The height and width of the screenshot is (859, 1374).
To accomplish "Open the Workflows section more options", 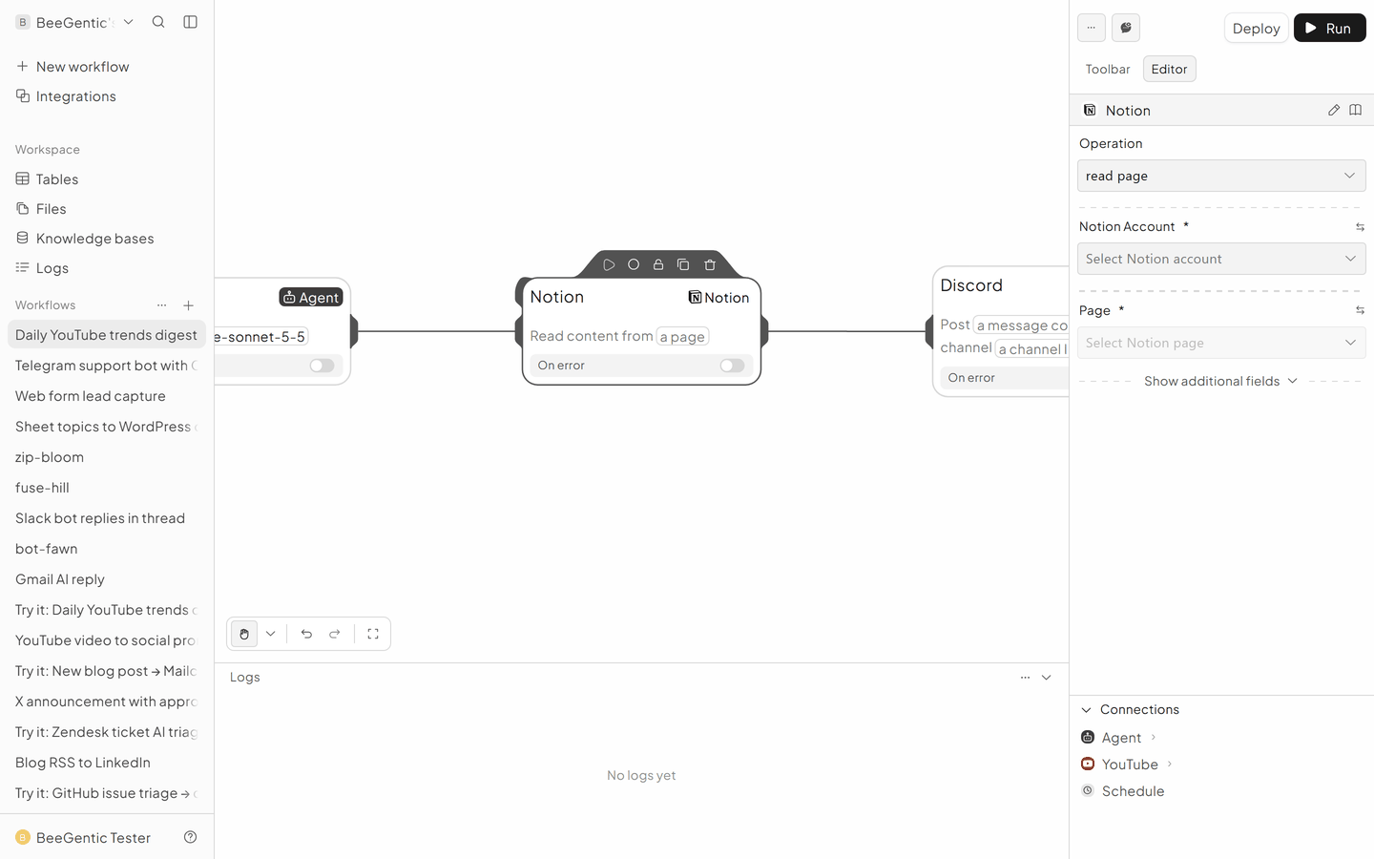I will [161, 305].
